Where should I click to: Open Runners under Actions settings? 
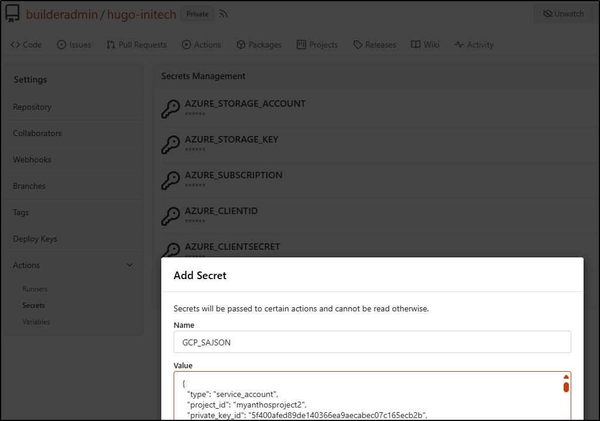pyautogui.click(x=35, y=289)
